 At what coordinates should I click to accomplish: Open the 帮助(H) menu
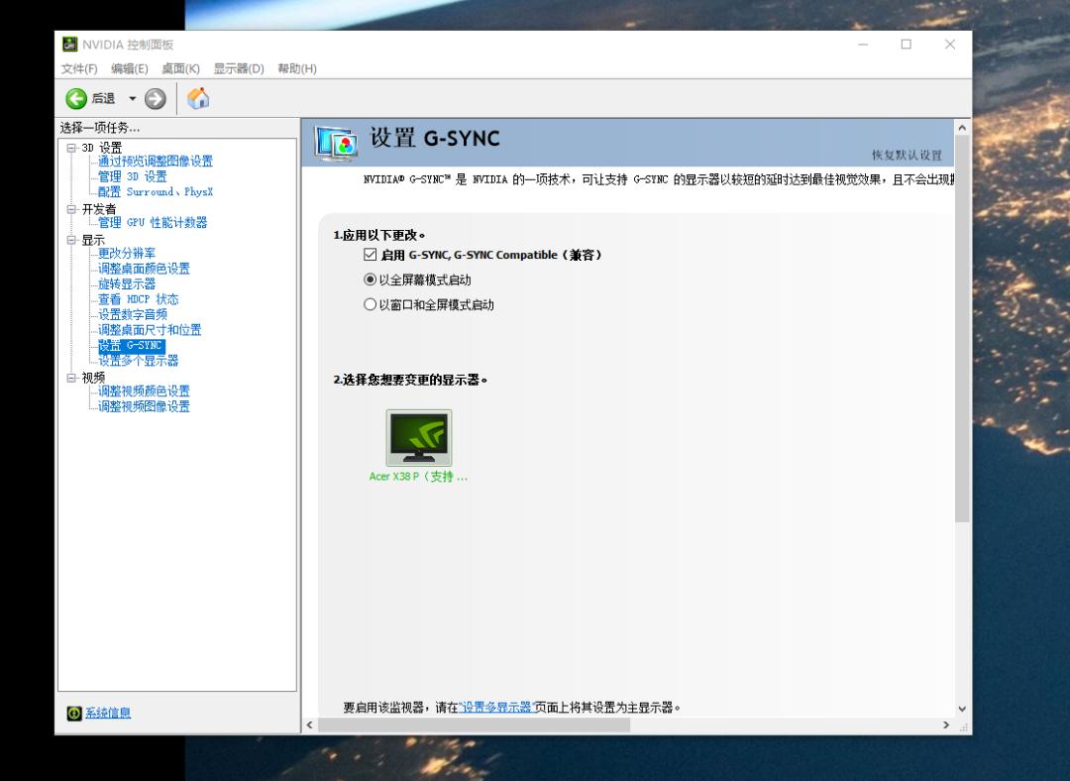pos(296,68)
